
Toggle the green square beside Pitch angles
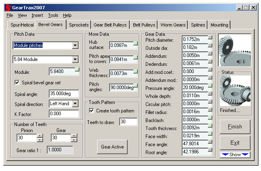point(135,85)
